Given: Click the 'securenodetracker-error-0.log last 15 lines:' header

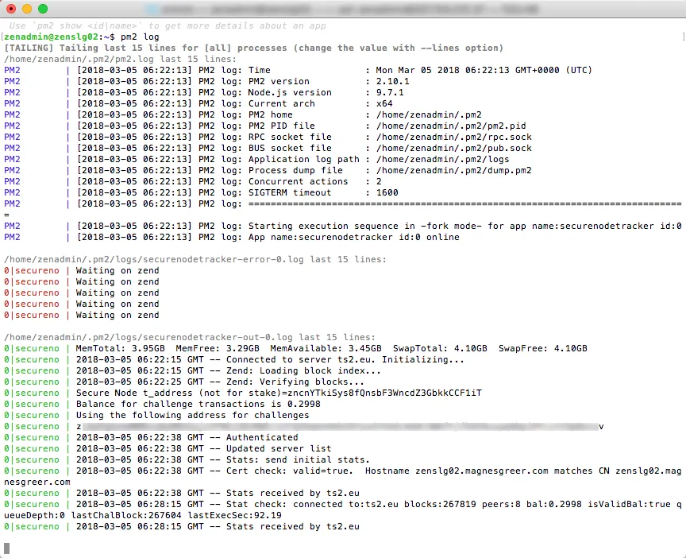Looking at the screenshot, I should click(195, 259).
